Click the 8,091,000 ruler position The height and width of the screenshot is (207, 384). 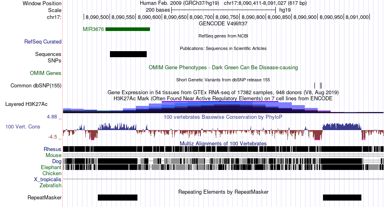357,17
